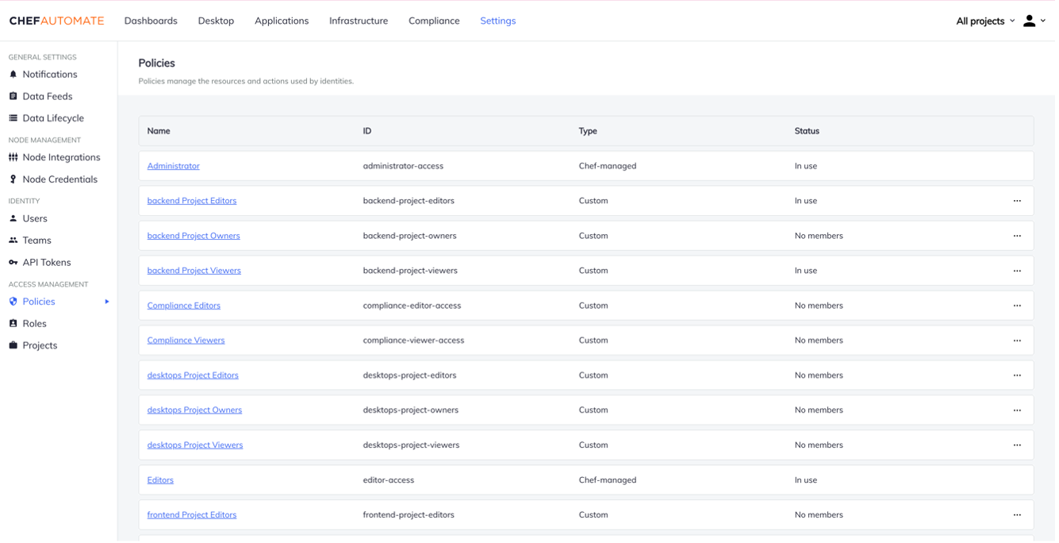Click the Teams group icon
Image resolution: width=1059 pixels, height=543 pixels.
[13, 241]
